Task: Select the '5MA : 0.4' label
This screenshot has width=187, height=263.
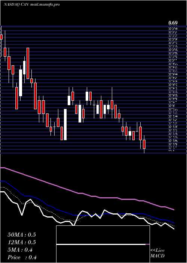Action: click(x=20, y=250)
